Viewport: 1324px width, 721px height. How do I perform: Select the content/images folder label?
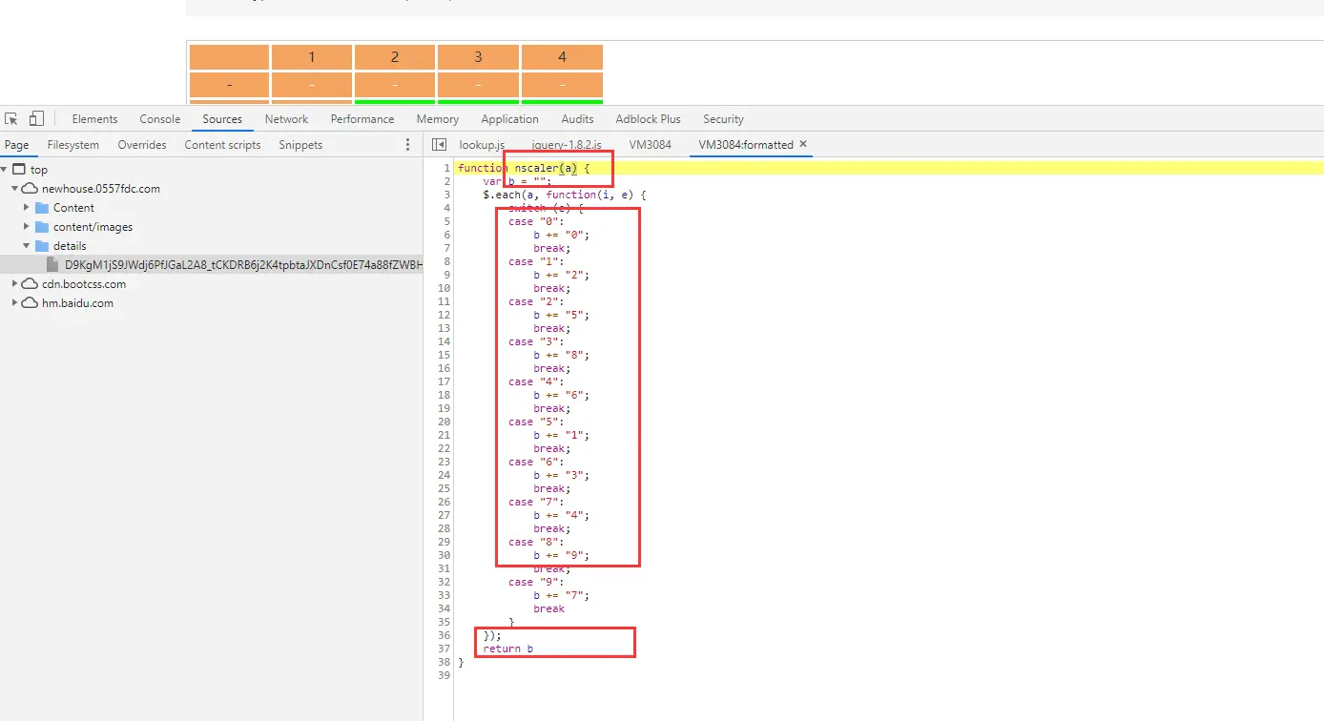pyautogui.click(x=93, y=227)
